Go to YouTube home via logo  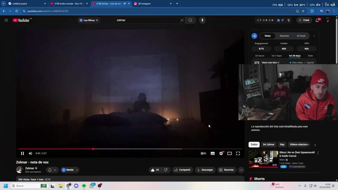[21, 20]
